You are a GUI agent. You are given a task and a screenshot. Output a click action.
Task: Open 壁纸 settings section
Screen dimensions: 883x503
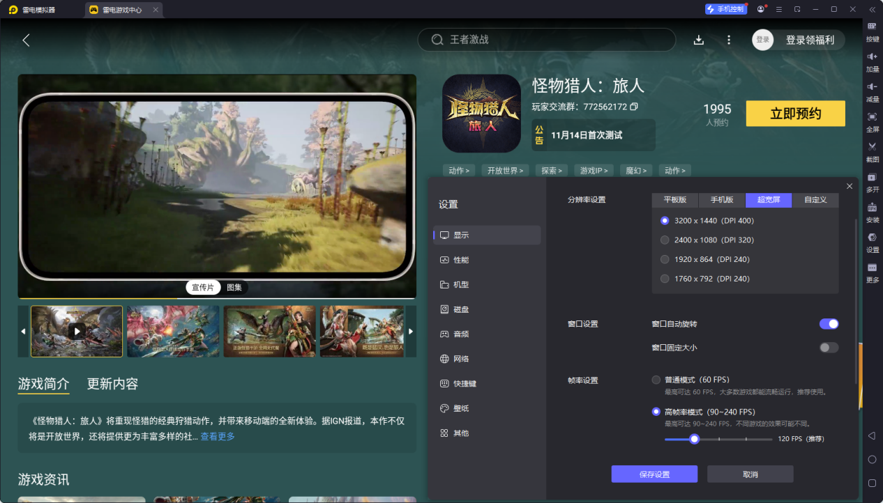click(487, 408)
